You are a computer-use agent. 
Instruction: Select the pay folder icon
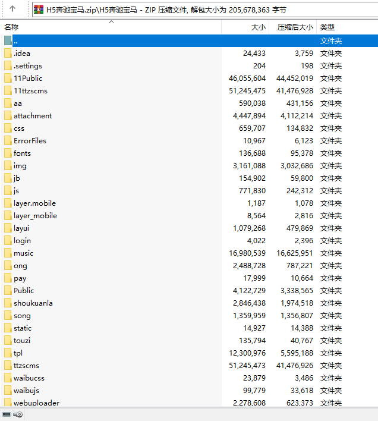pyautogui.click(x=8, y=278)
